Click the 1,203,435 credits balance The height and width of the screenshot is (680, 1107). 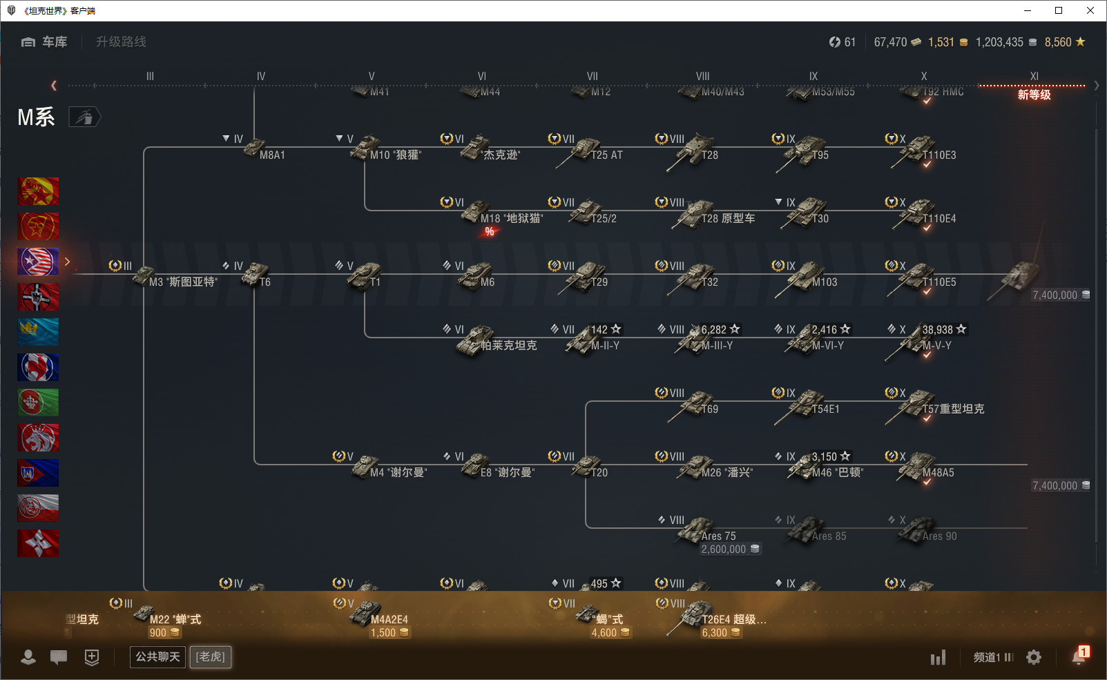tap(1006, 42)
